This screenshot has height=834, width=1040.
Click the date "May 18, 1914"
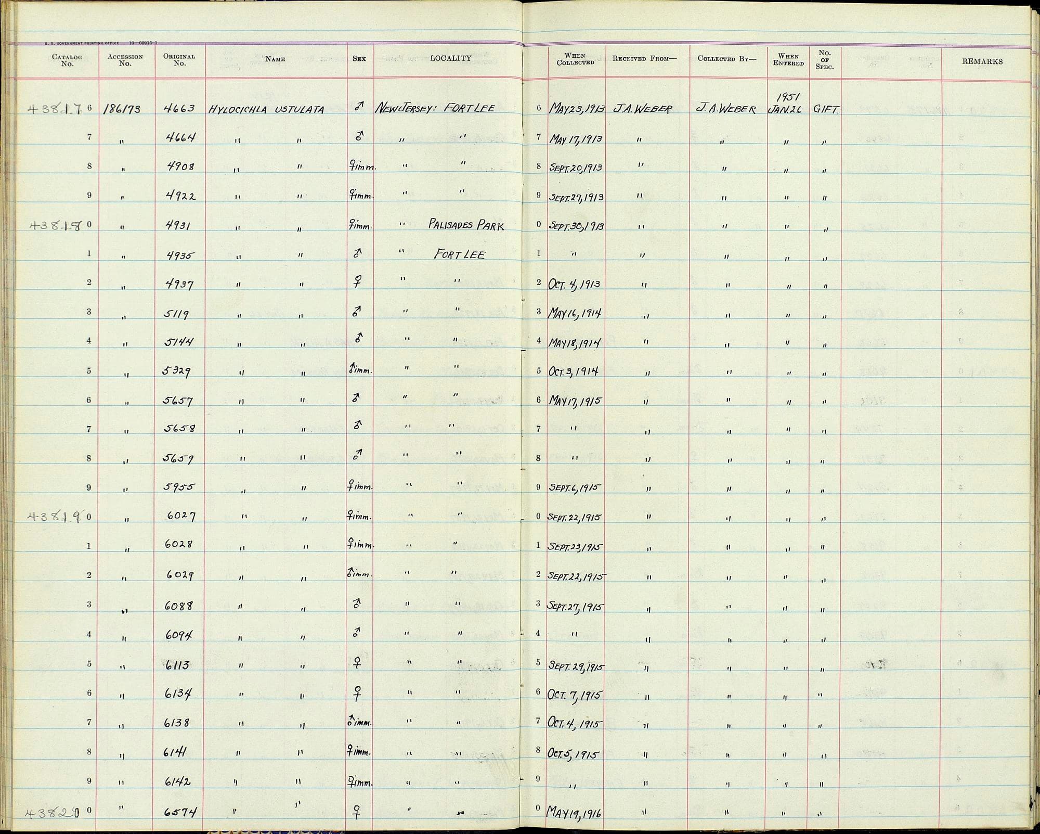pos(575,342)
